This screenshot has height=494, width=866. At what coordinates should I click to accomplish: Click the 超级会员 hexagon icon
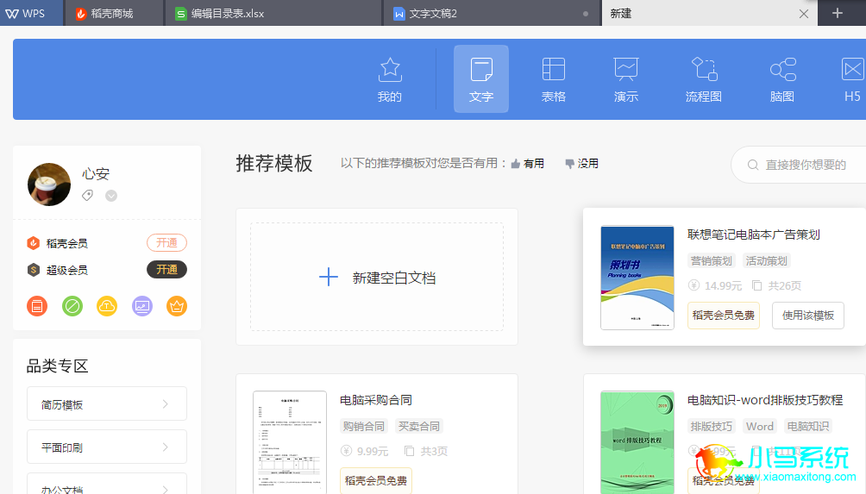tap(34, 270)
